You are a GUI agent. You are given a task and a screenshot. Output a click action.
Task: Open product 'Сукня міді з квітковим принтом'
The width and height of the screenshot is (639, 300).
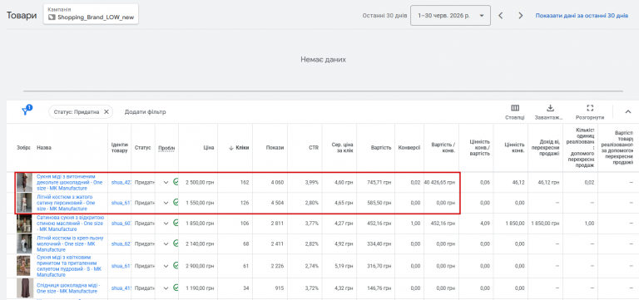pos(69,266)
